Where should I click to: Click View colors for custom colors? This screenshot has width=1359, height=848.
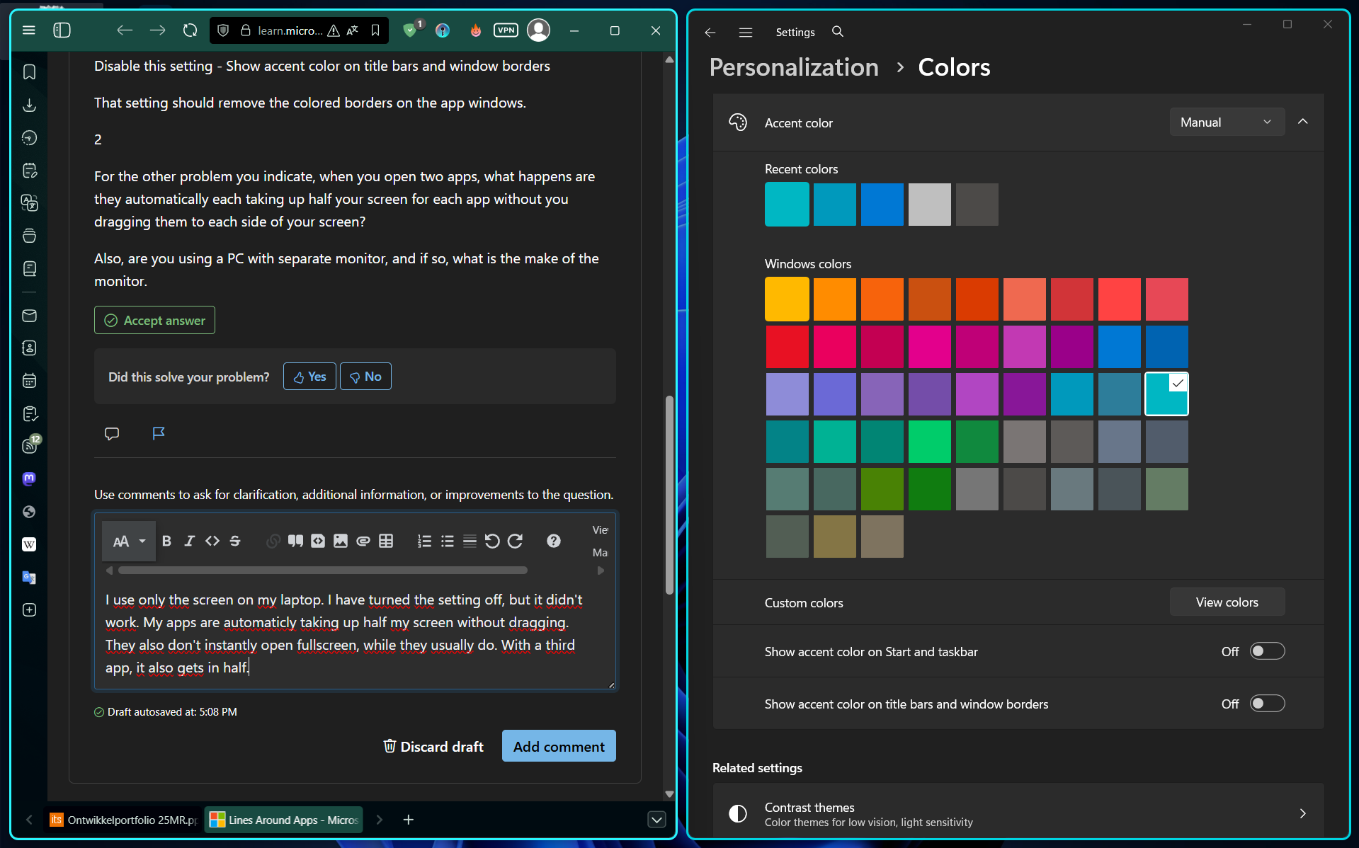pyautogui.click(x=1227, y=602)
